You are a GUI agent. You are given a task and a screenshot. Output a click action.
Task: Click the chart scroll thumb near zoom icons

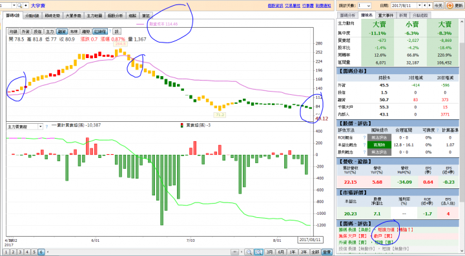(234, 252)
